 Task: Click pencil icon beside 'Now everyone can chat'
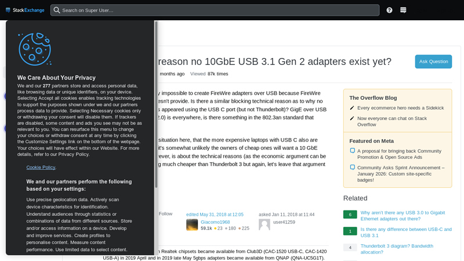click(352, 118)
